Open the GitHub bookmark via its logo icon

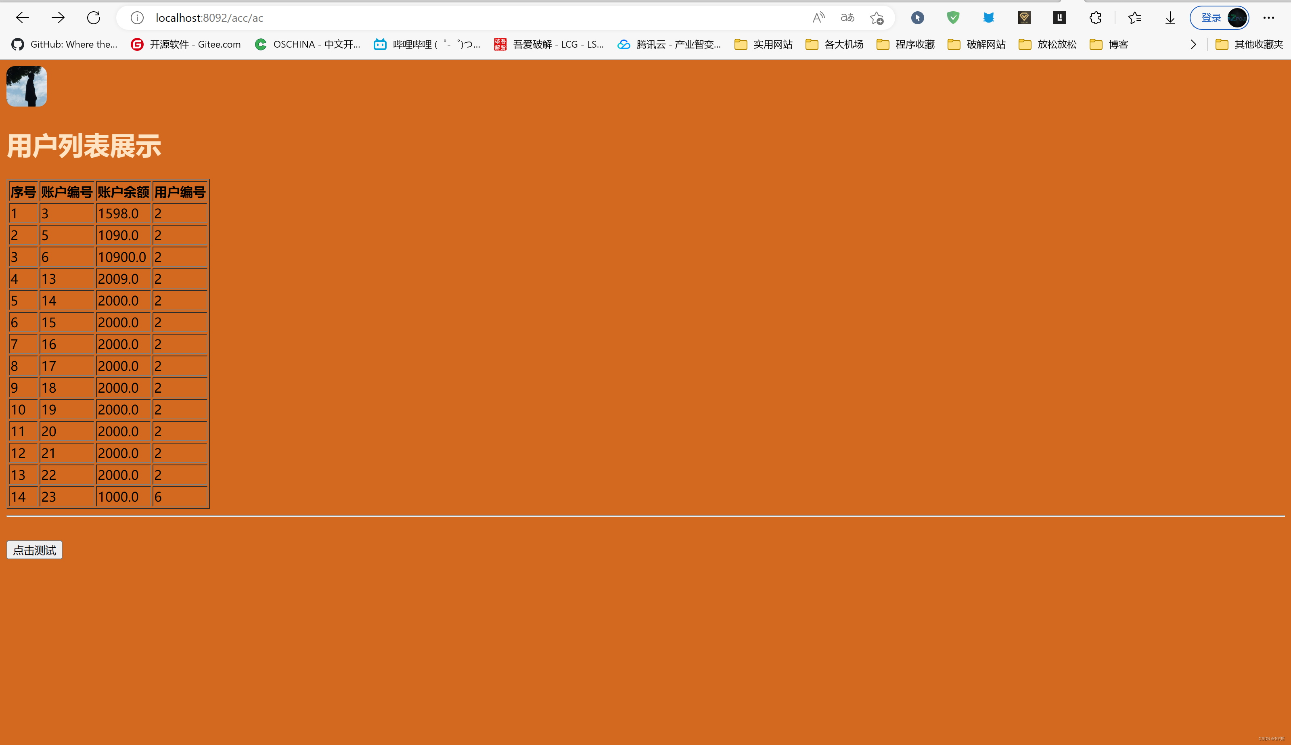(x=17, y=44)
